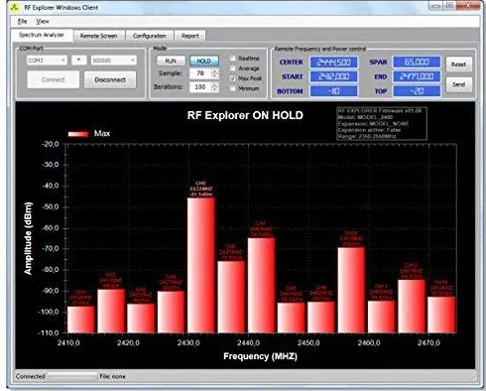The width and height of the screenshot is (486, 391).
Task: Decrease Sample with the down arrow
Action: pos(215,76)
